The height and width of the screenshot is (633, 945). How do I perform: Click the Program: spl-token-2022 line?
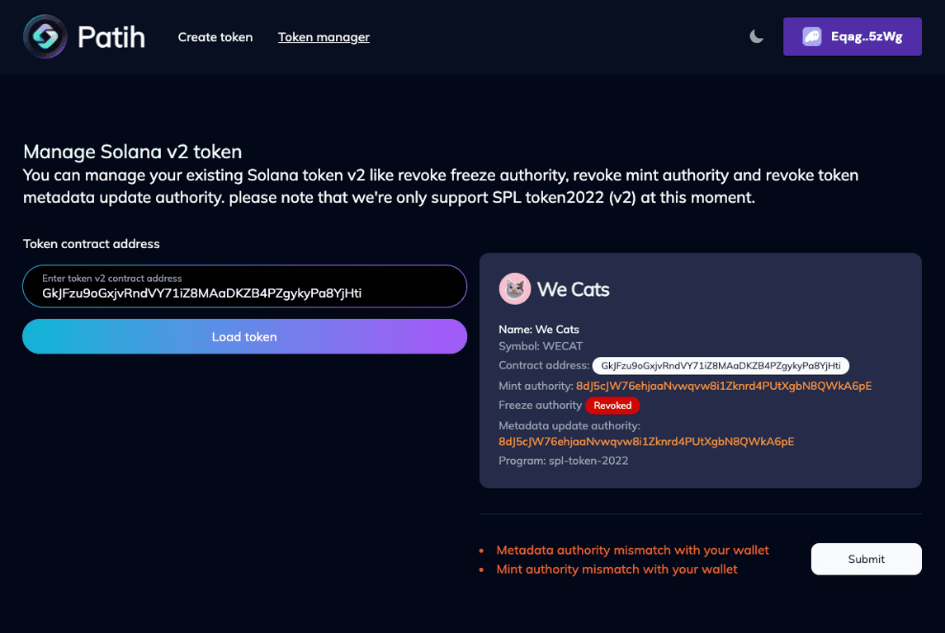point(563,461)
